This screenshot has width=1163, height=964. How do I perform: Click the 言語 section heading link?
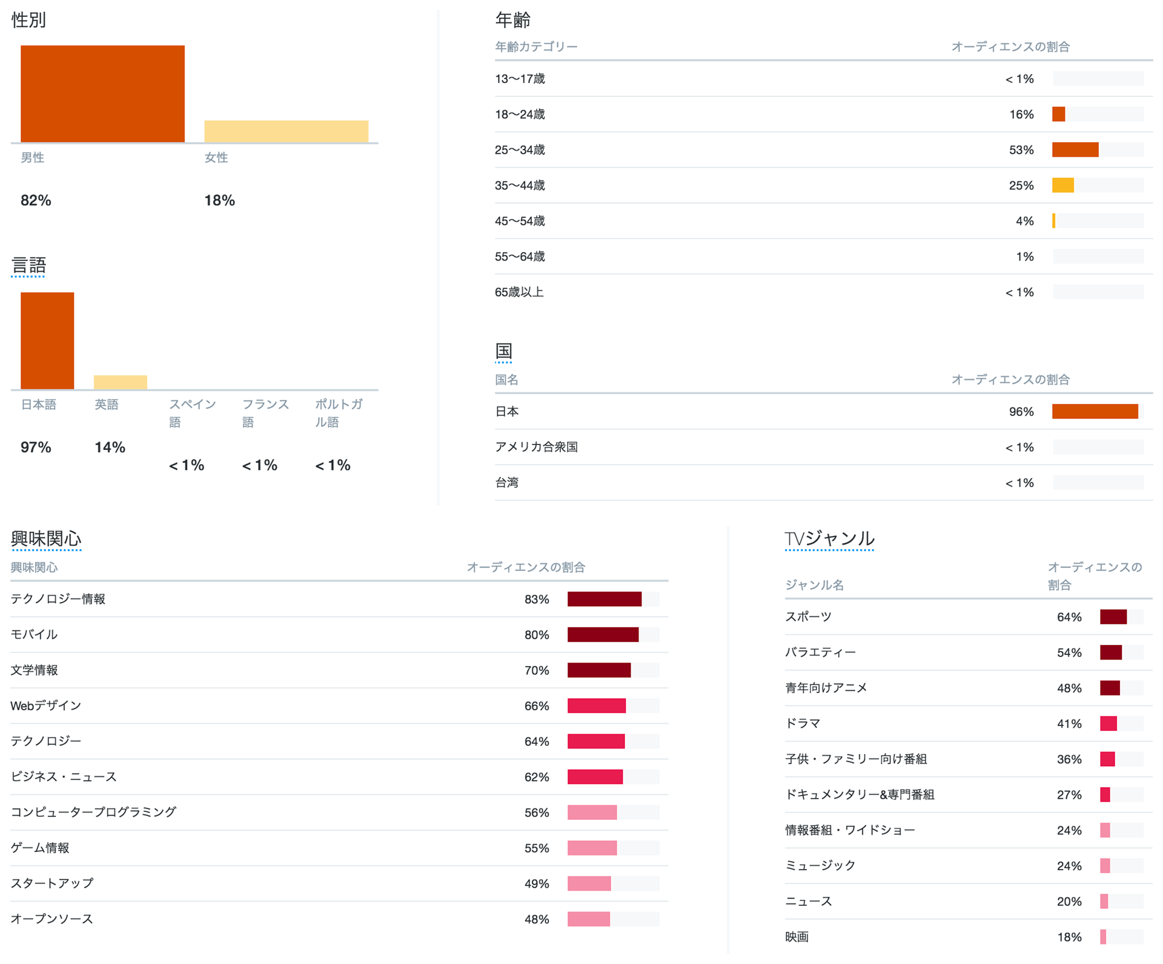[28, 265]
